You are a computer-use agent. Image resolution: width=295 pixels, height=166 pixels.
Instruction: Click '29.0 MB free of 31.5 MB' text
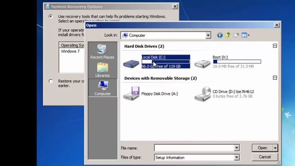tap(233, 66)
